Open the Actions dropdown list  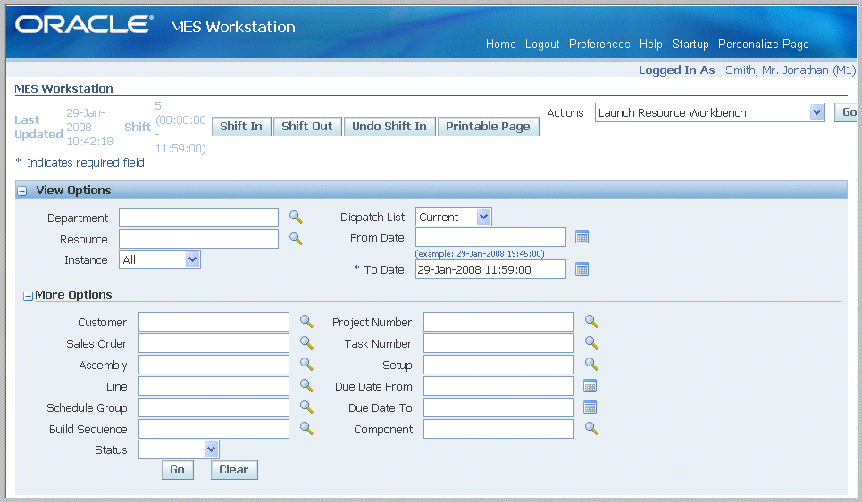pyautogui.click(x=710, y=112)
